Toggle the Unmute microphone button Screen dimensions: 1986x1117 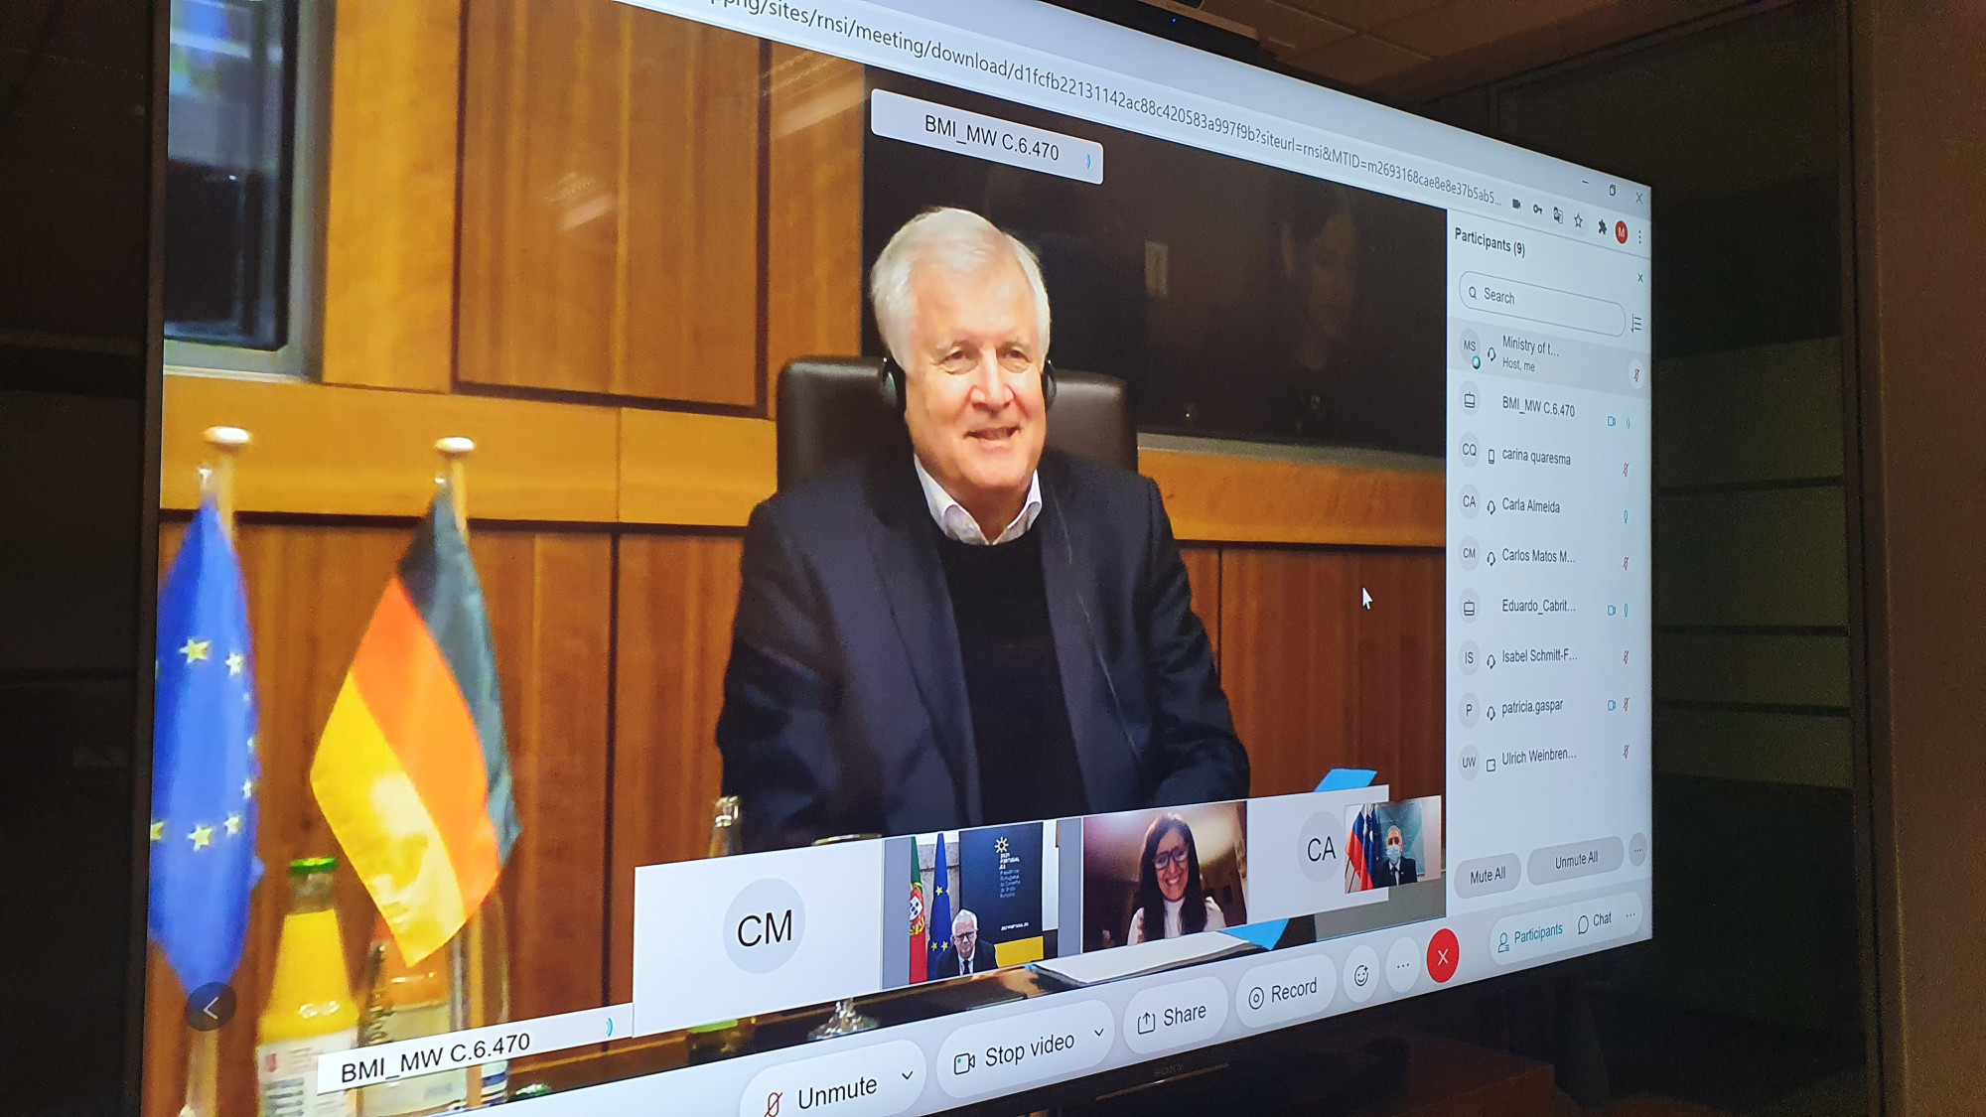tap(822, 1095)
